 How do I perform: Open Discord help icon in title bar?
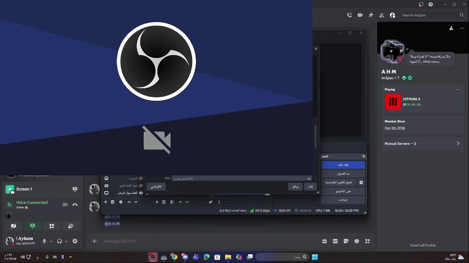coord(431,4)
